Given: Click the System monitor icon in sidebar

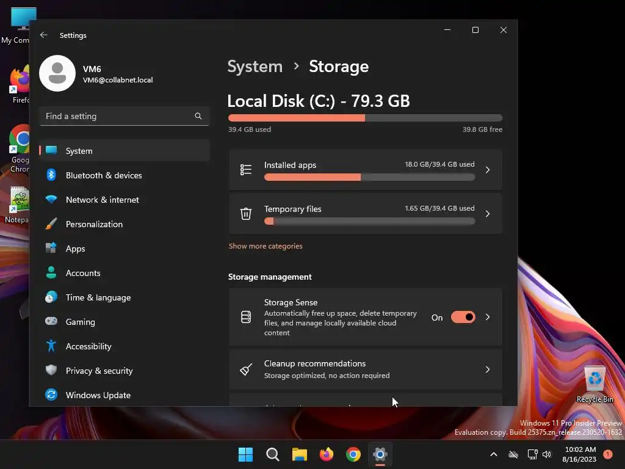Looking at the screenshot, I should (51, 150).
